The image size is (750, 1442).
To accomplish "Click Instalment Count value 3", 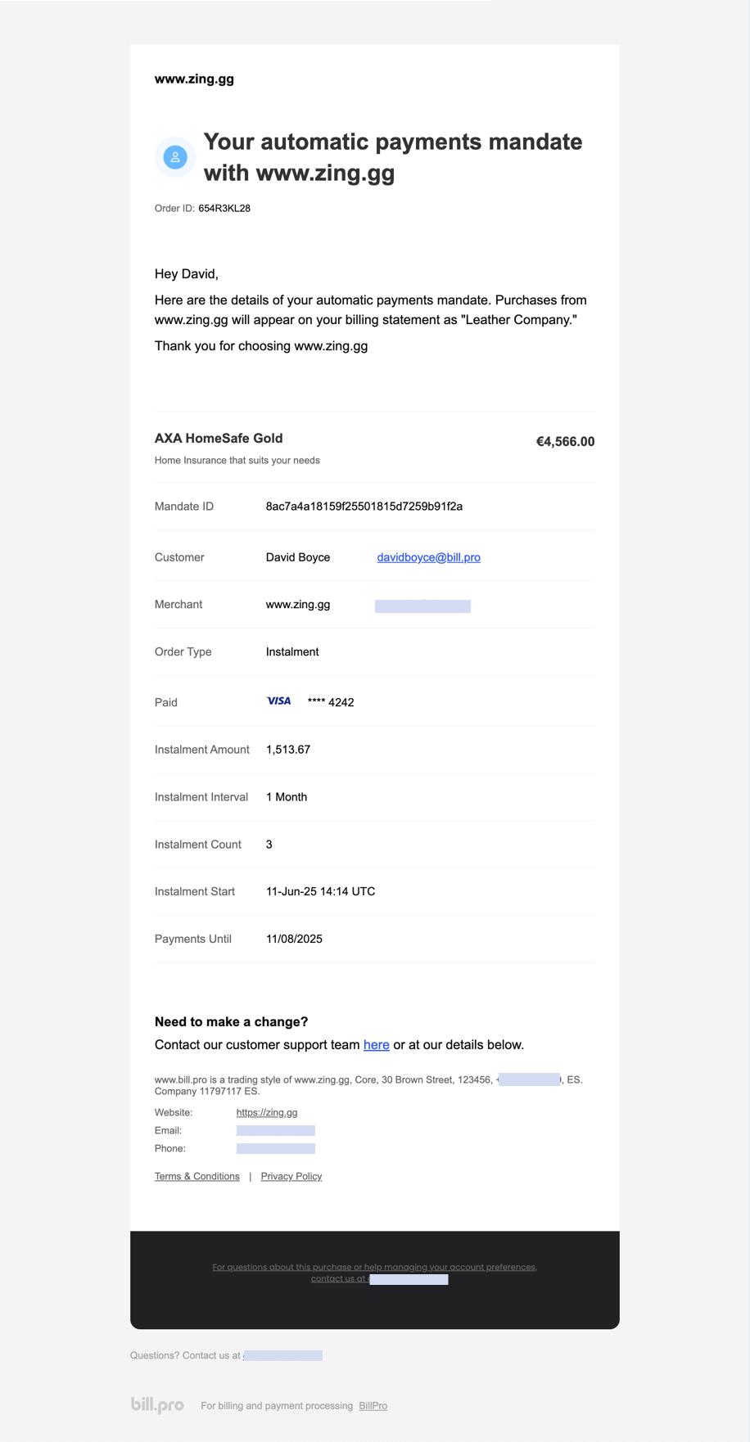I will 269,845.
